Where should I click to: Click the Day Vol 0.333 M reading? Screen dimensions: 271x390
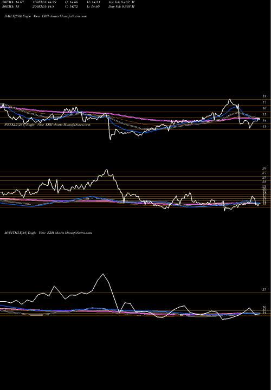(x=122, y=6)
